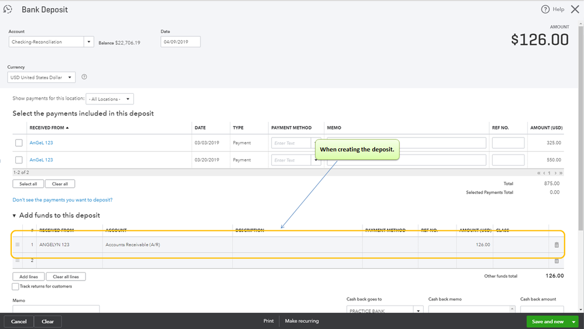
Task: Open the recent transactions clock icon
Action: (8, 9)
